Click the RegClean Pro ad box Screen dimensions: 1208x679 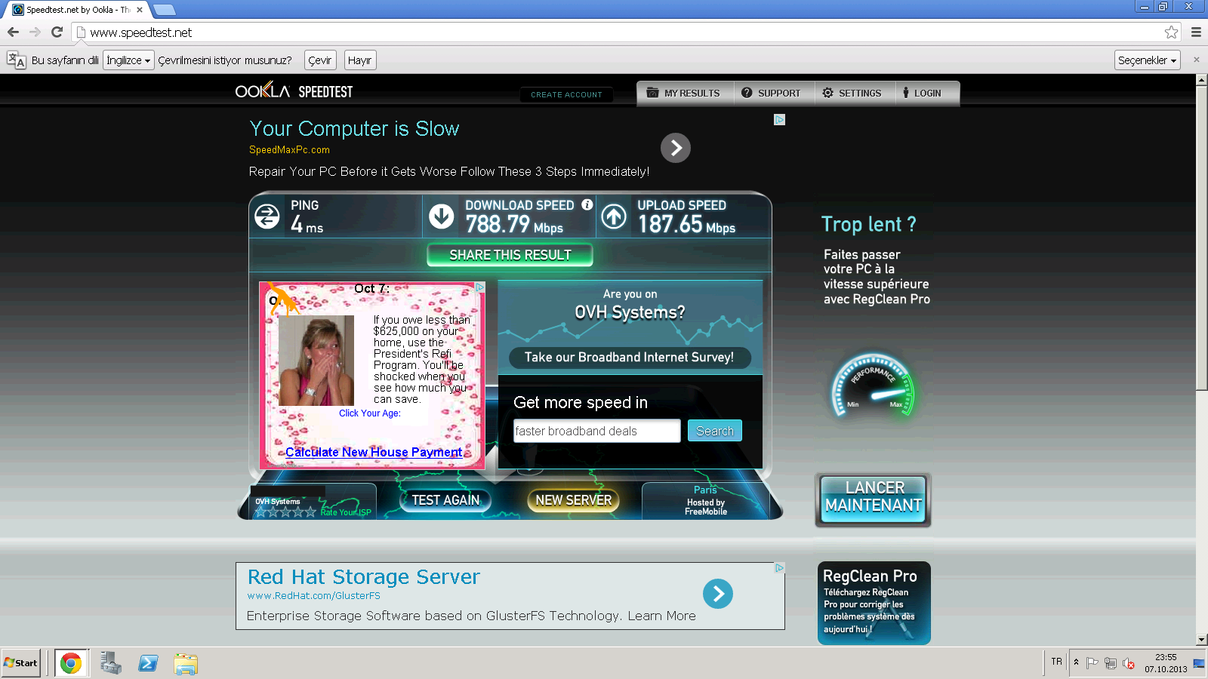[874, 603]
